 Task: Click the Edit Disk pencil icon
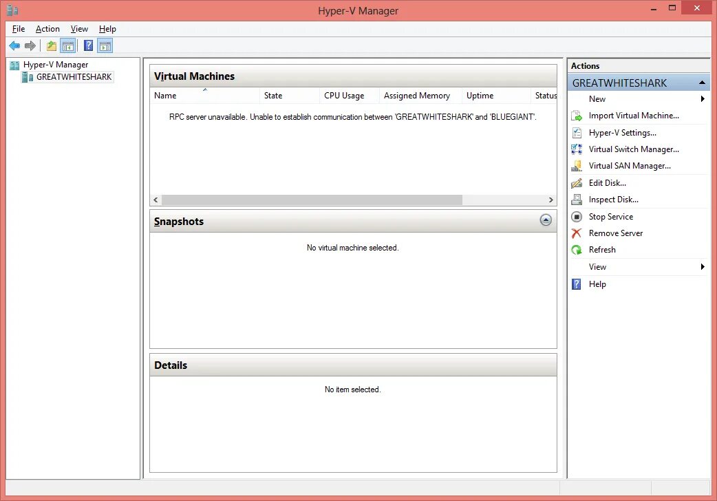pos(577,183)
